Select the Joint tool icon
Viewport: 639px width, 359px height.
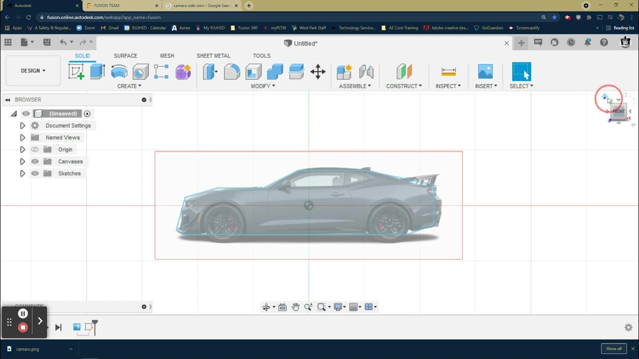366,72
